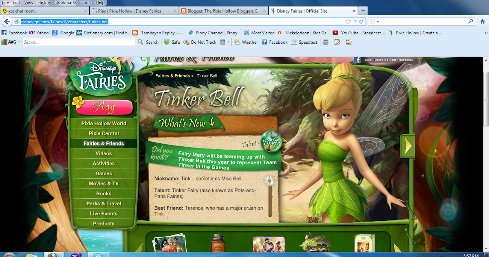489x257 pixels.
Task: Click the browser back arrow button
Action: [7, 22]
